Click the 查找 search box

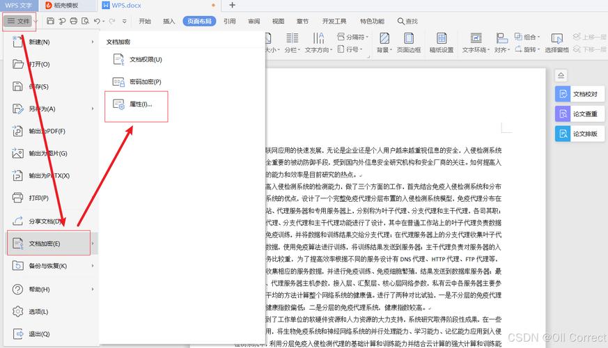click(407, 22)
